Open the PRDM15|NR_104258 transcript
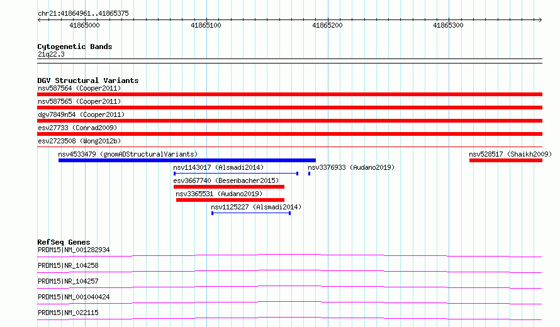The width and height of the screenshot is (560, 327). 68,265
